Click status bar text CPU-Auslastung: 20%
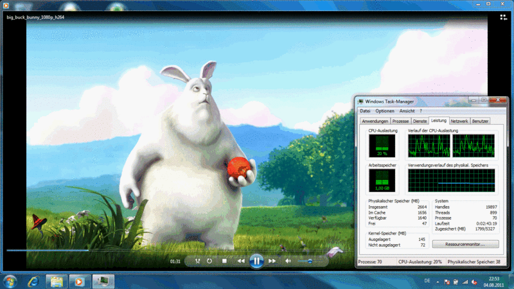514x289 pixels. tap(420, 262)
